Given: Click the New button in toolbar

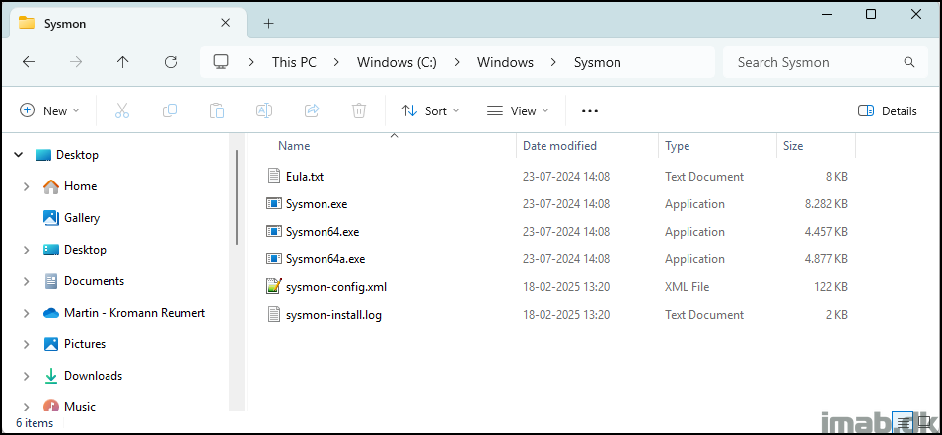Looking at the screenshot, I should click(49, 111).
